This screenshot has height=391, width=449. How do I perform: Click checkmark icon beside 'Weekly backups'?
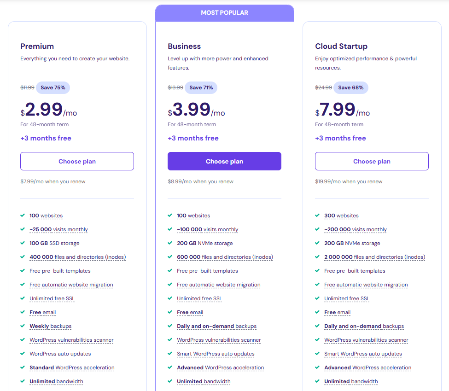point(23,326)
